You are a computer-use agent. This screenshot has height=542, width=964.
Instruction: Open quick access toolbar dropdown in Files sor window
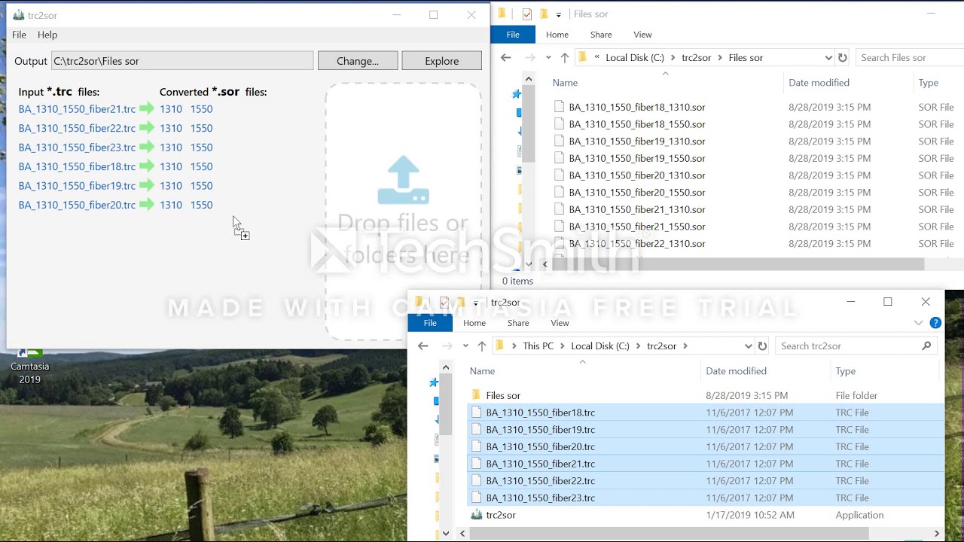(x=558, y=15)
